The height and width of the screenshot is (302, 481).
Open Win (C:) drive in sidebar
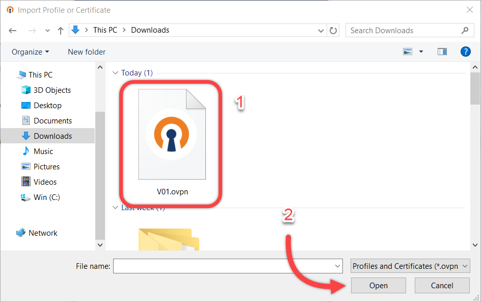(x=47, y=197)
